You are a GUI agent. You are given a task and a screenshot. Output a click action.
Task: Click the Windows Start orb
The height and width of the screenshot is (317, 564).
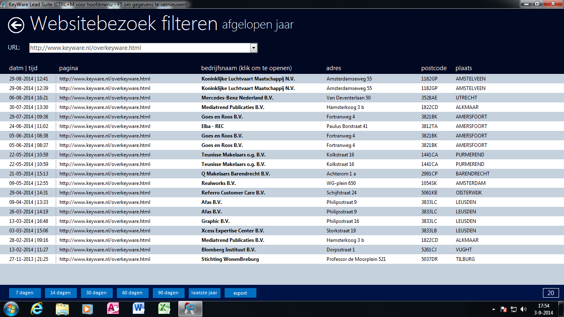coord(11,309)
